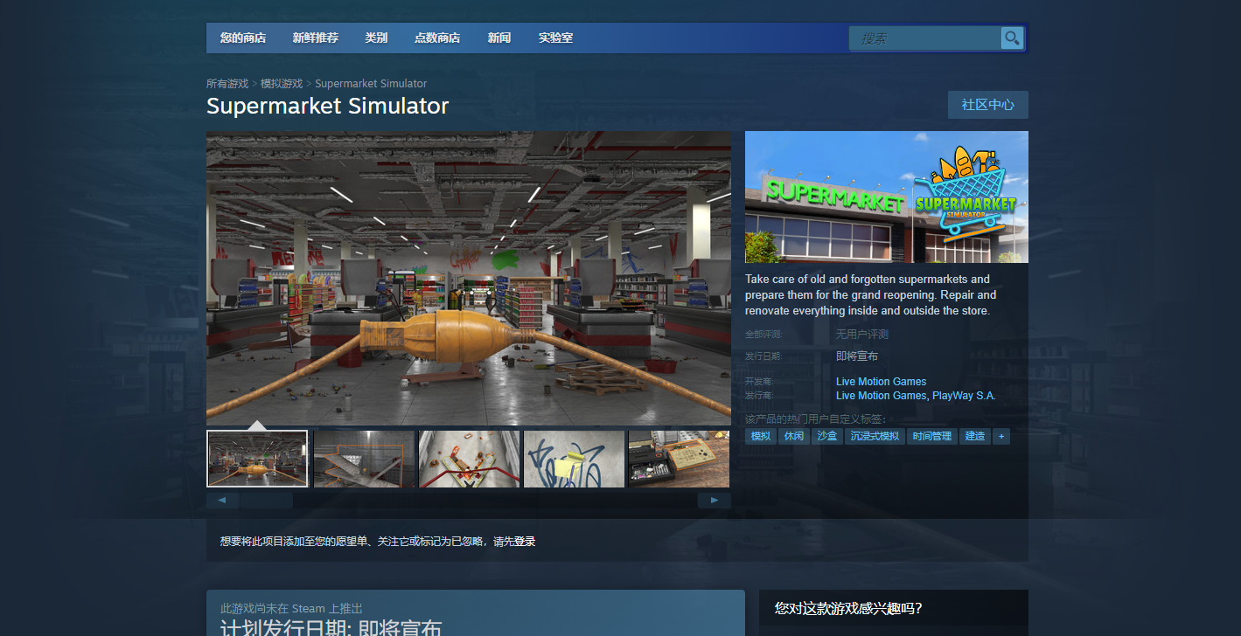
Task: Click the search magnifier icon
Action: pyautogui.click(x=1012, y=38)
